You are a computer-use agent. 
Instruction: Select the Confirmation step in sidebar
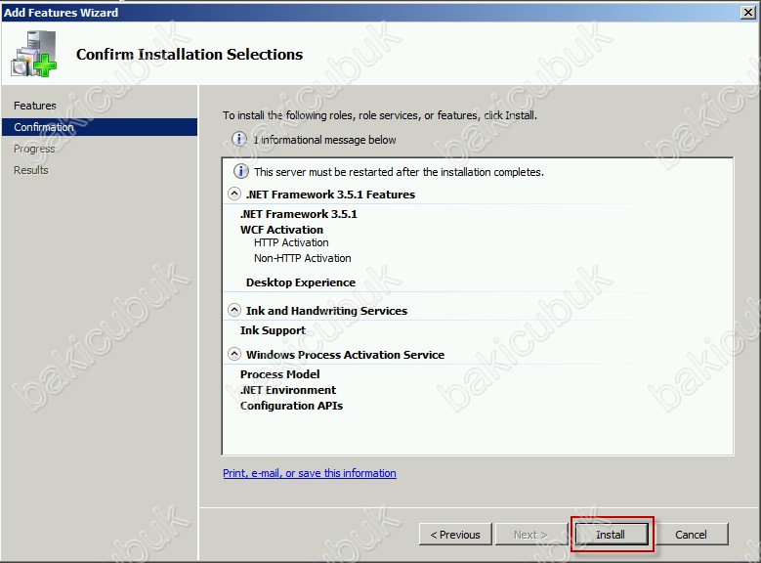tap(100, 127)
